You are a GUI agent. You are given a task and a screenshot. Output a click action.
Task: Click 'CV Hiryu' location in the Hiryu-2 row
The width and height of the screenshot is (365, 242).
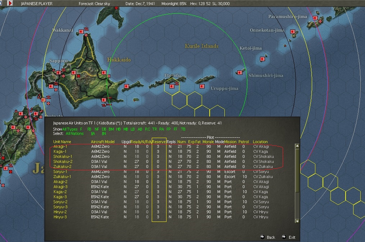click(260, 212)
